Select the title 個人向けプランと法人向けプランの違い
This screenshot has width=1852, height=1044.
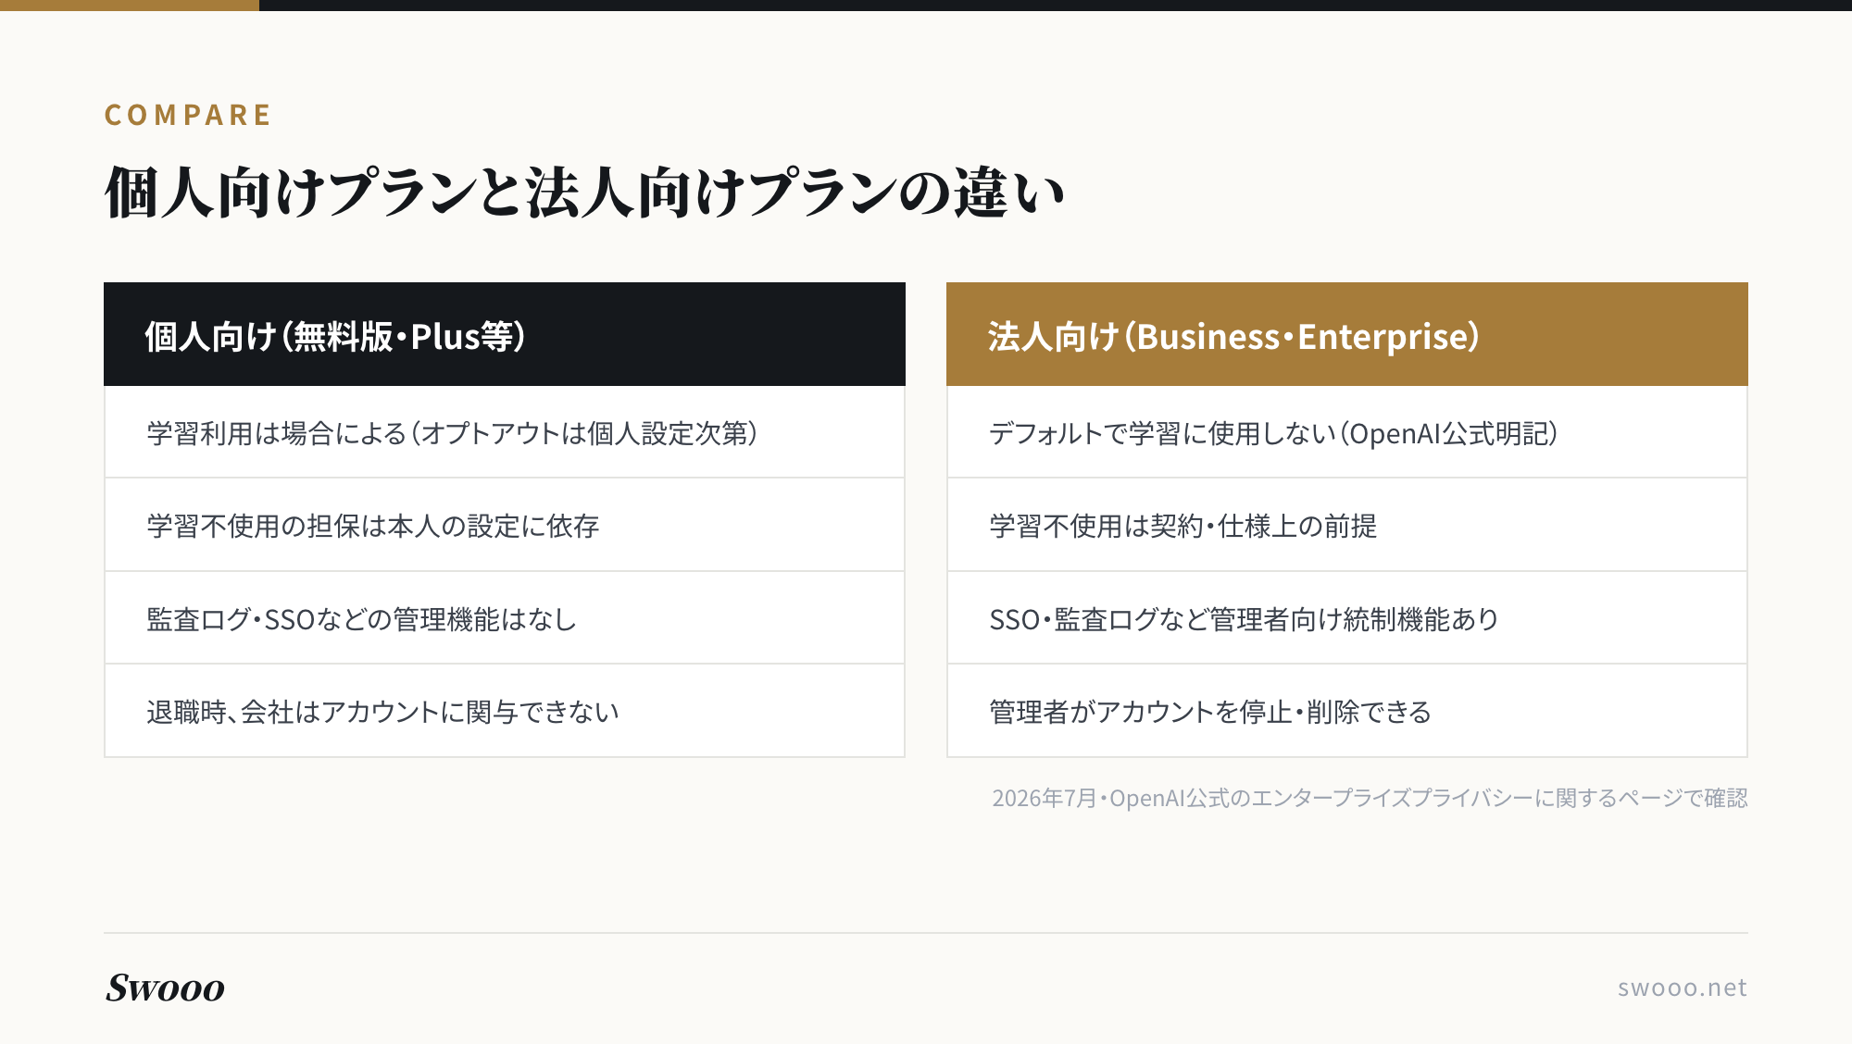coord(584,193)
